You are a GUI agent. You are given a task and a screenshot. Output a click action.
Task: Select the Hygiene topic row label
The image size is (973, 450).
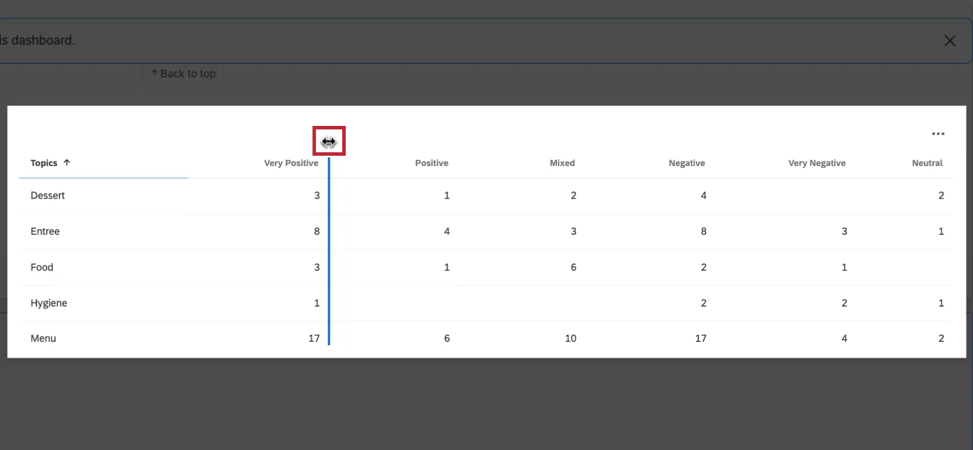[x=49, y=303]
